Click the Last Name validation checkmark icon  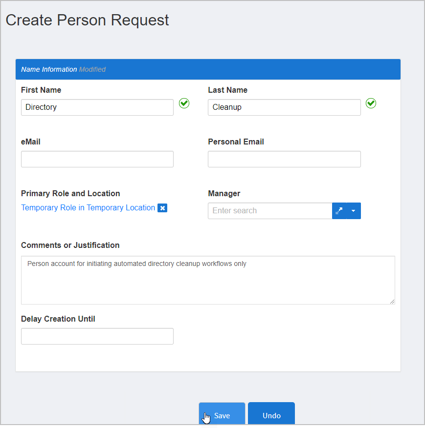(371, 103)
